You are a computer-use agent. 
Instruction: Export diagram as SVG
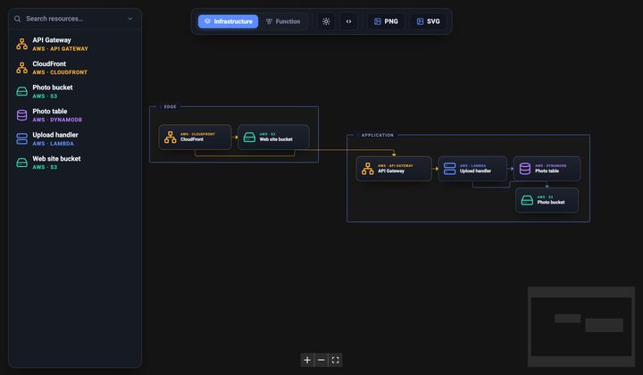click(x=428, y=21)
